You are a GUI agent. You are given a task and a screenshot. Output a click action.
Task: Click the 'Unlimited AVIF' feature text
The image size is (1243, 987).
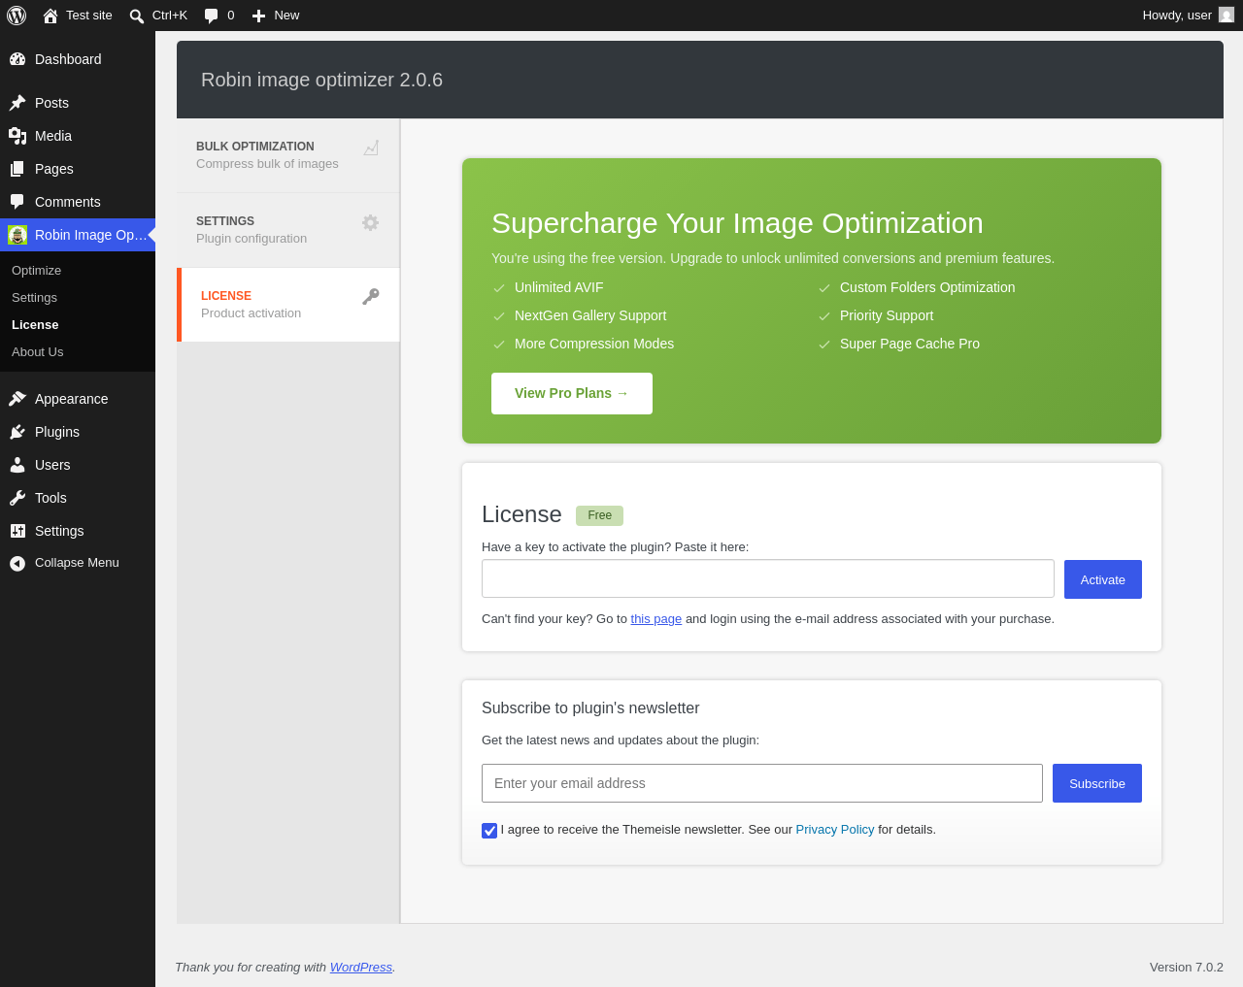pos(559,287)
